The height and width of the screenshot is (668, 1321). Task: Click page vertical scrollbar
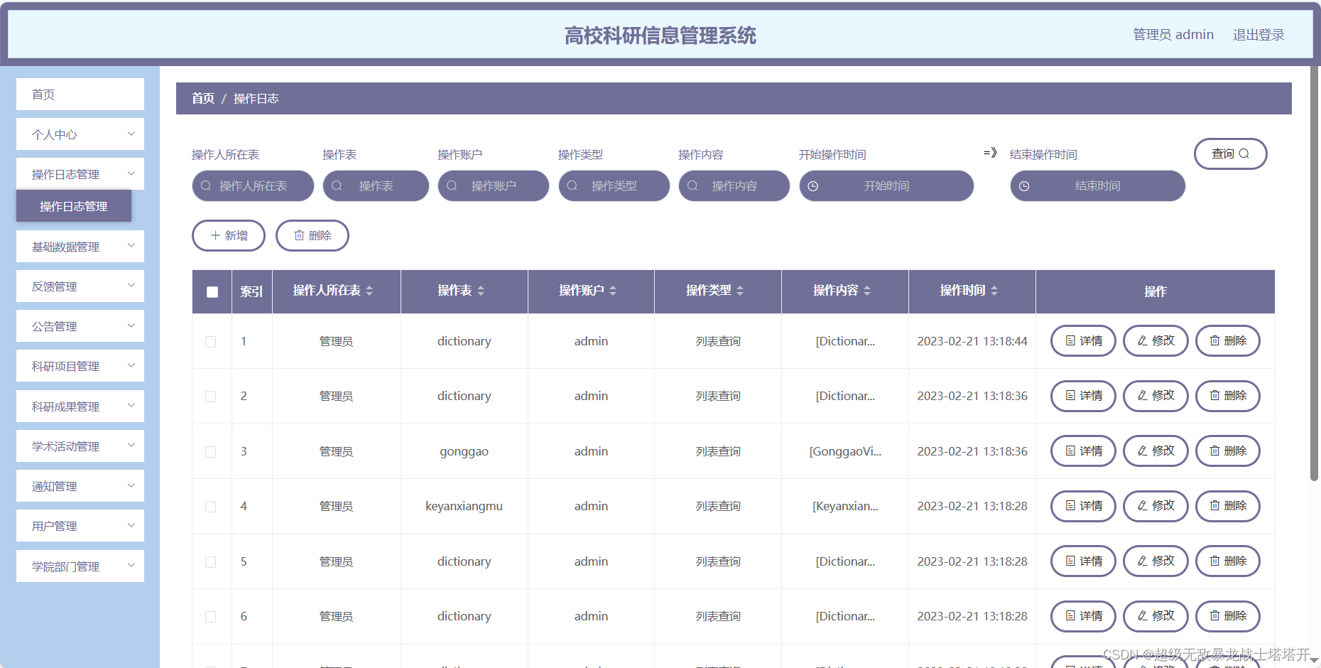click(x=1315, y=274)
